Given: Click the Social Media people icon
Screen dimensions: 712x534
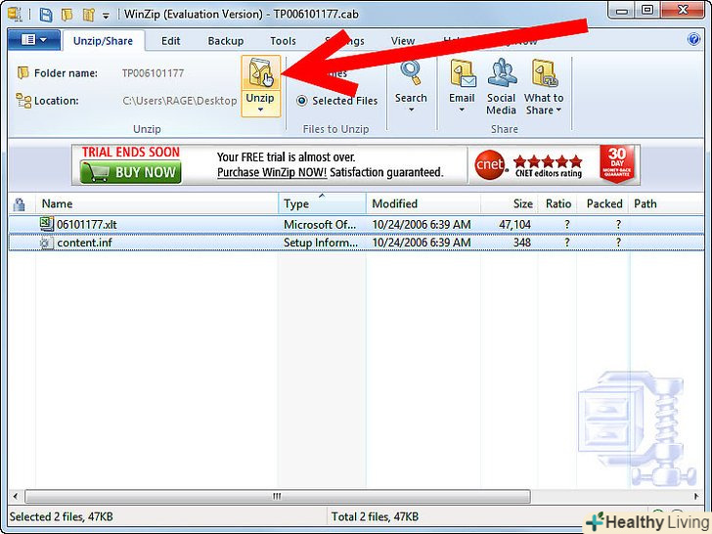Looking at the screenshot, I should [502, 72].
